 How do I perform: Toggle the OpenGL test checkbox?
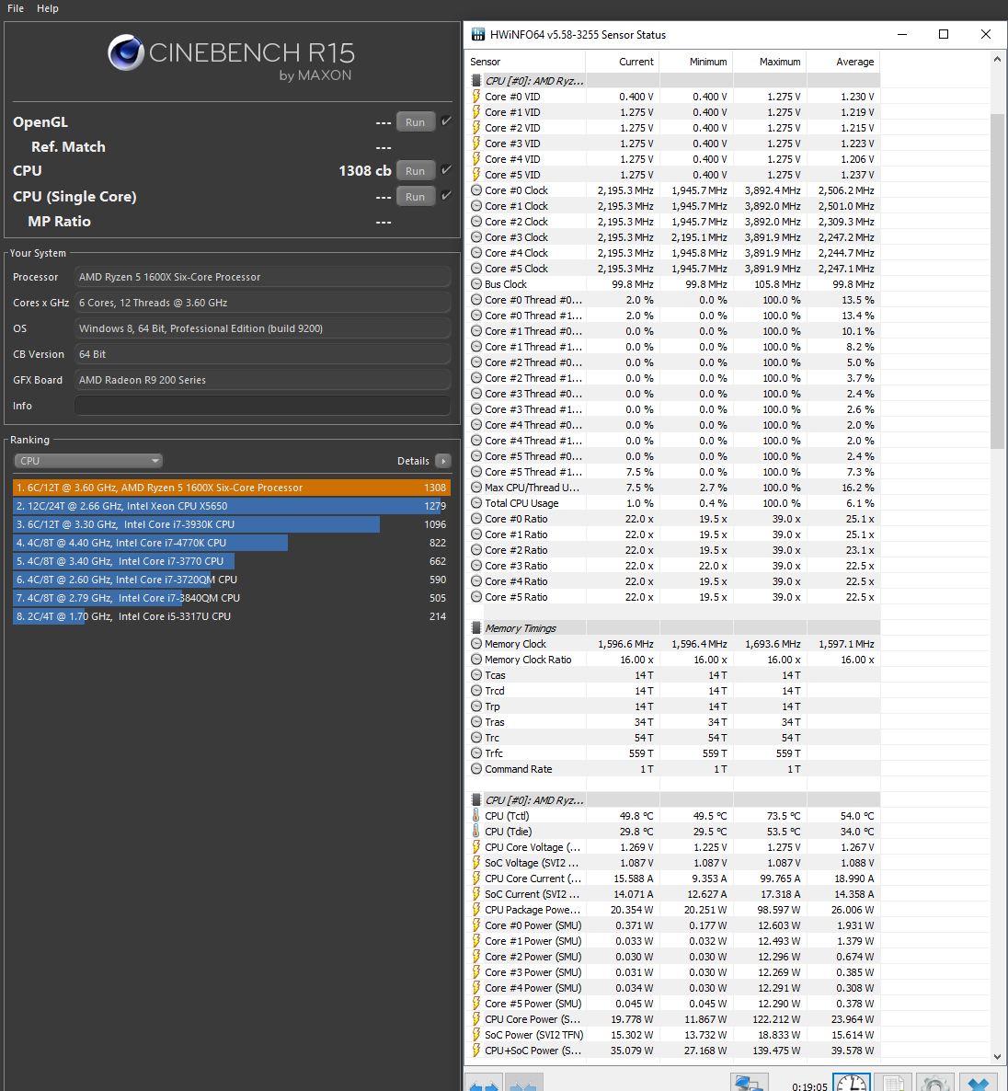click(x=446, y=121)
